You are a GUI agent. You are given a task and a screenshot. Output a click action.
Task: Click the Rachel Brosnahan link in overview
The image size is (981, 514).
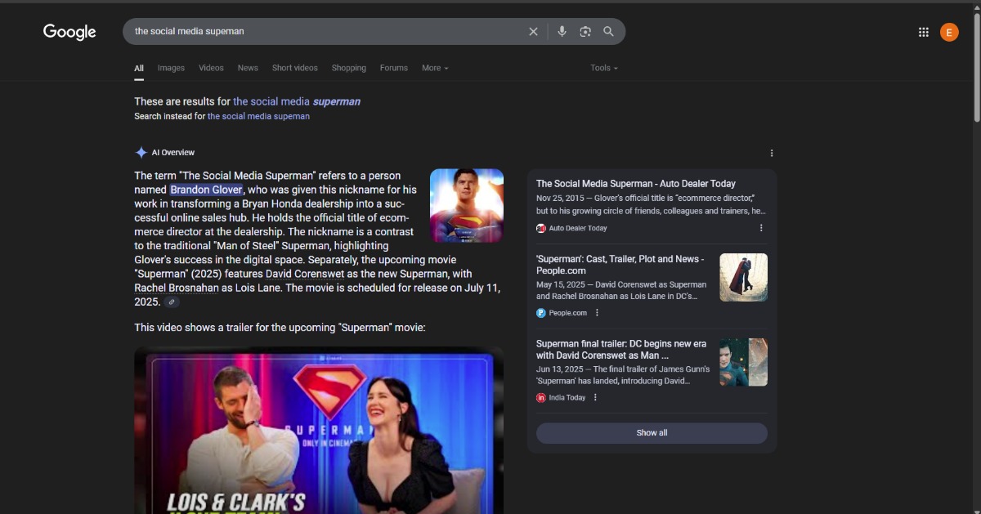tap(177, 288)
